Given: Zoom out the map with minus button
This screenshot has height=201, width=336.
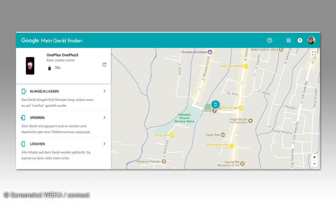Looking at the screenshot, I should coord(314,164).
